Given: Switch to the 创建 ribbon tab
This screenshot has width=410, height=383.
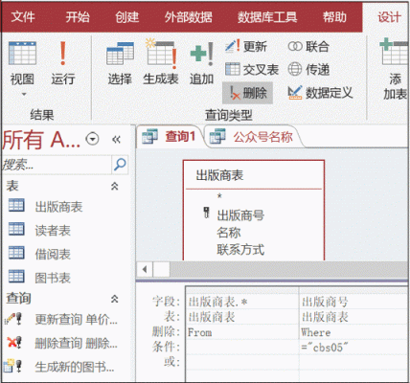Looking at the screenshot, I should pyautogui.click(x=127, y=17).
